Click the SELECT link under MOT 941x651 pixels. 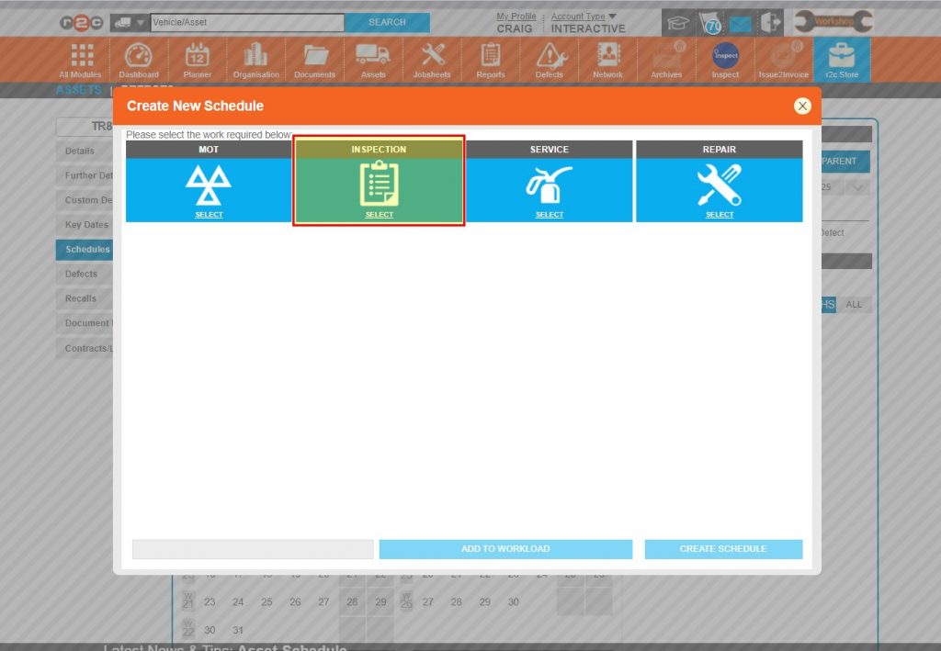tap(209, 215)
